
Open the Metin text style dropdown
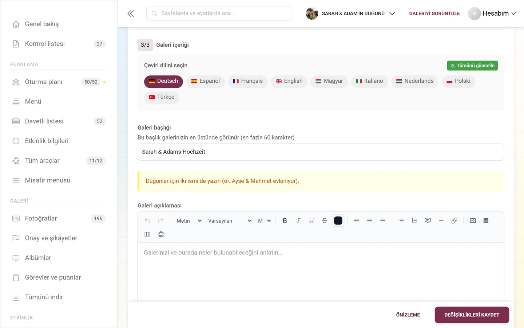tap(189, 221)
